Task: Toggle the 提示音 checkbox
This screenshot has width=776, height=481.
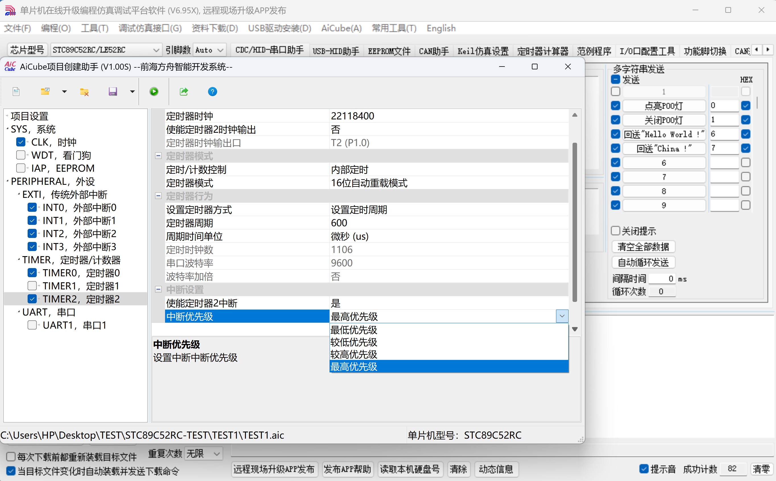Action: (x=644, y=468)
